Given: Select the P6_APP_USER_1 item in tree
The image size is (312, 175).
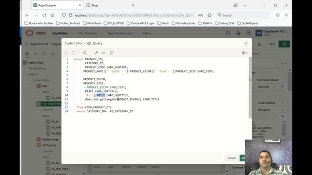Looking at the screenshot, I should tap(60, 169).
